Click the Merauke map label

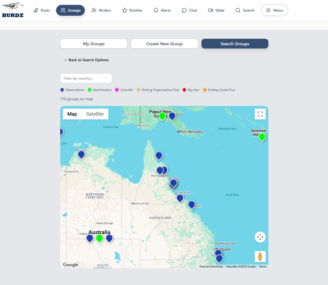143,126
